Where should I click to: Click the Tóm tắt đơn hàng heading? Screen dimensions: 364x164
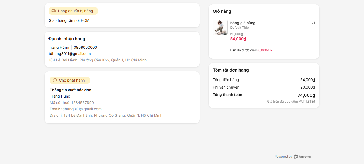coord(231,70)
